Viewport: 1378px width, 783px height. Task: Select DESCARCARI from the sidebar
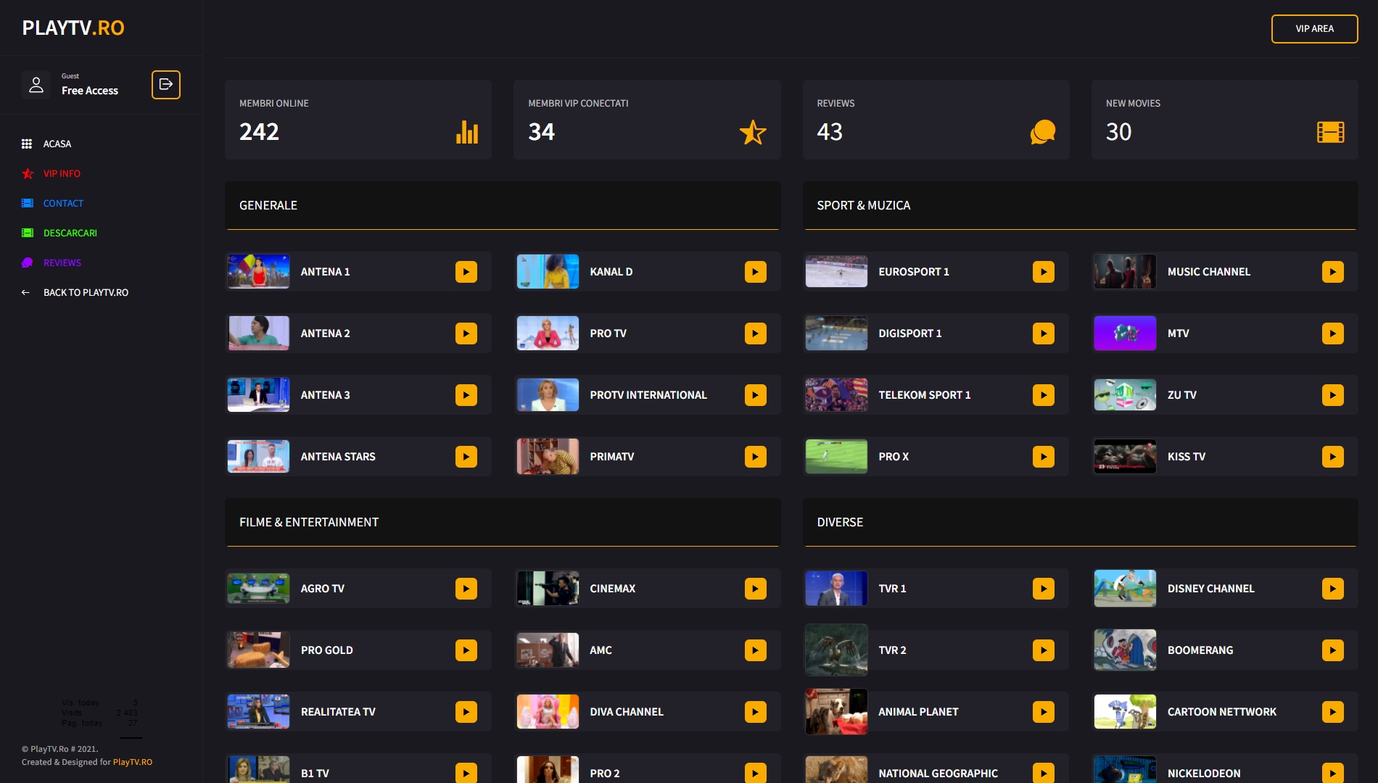pos(70,233)
